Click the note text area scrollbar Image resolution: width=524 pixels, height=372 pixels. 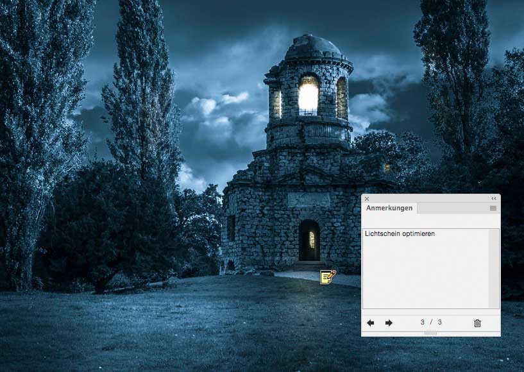494,269
